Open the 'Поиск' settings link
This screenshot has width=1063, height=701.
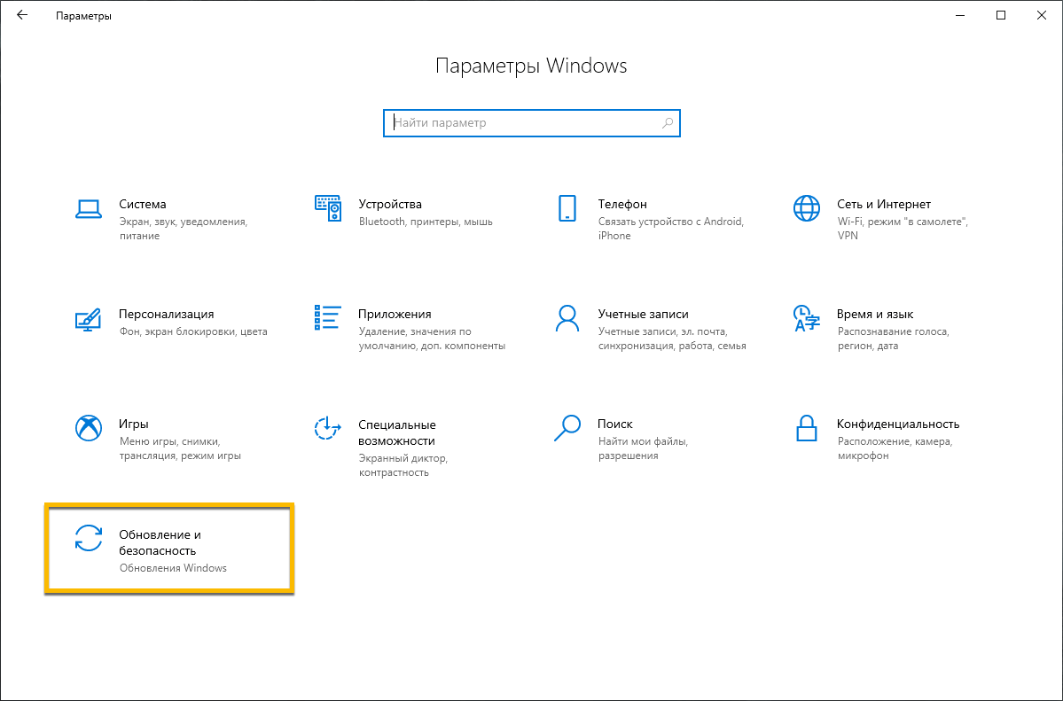coord(615,424)
